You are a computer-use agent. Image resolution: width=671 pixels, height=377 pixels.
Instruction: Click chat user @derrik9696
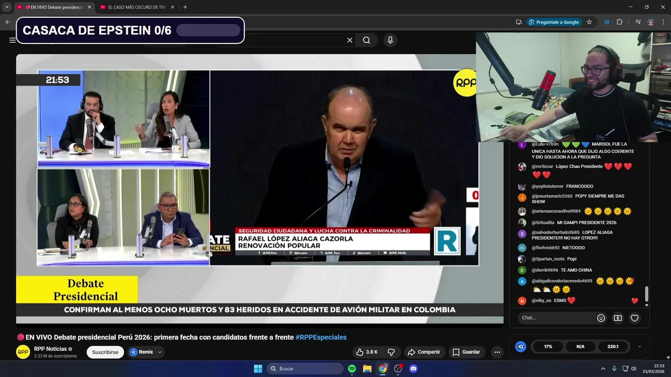point(545,270)
